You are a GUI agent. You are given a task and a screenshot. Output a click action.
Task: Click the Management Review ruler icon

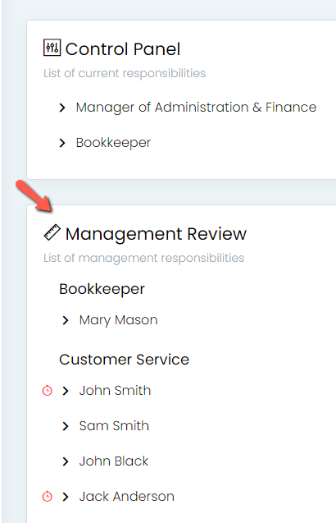pos(52,232)
